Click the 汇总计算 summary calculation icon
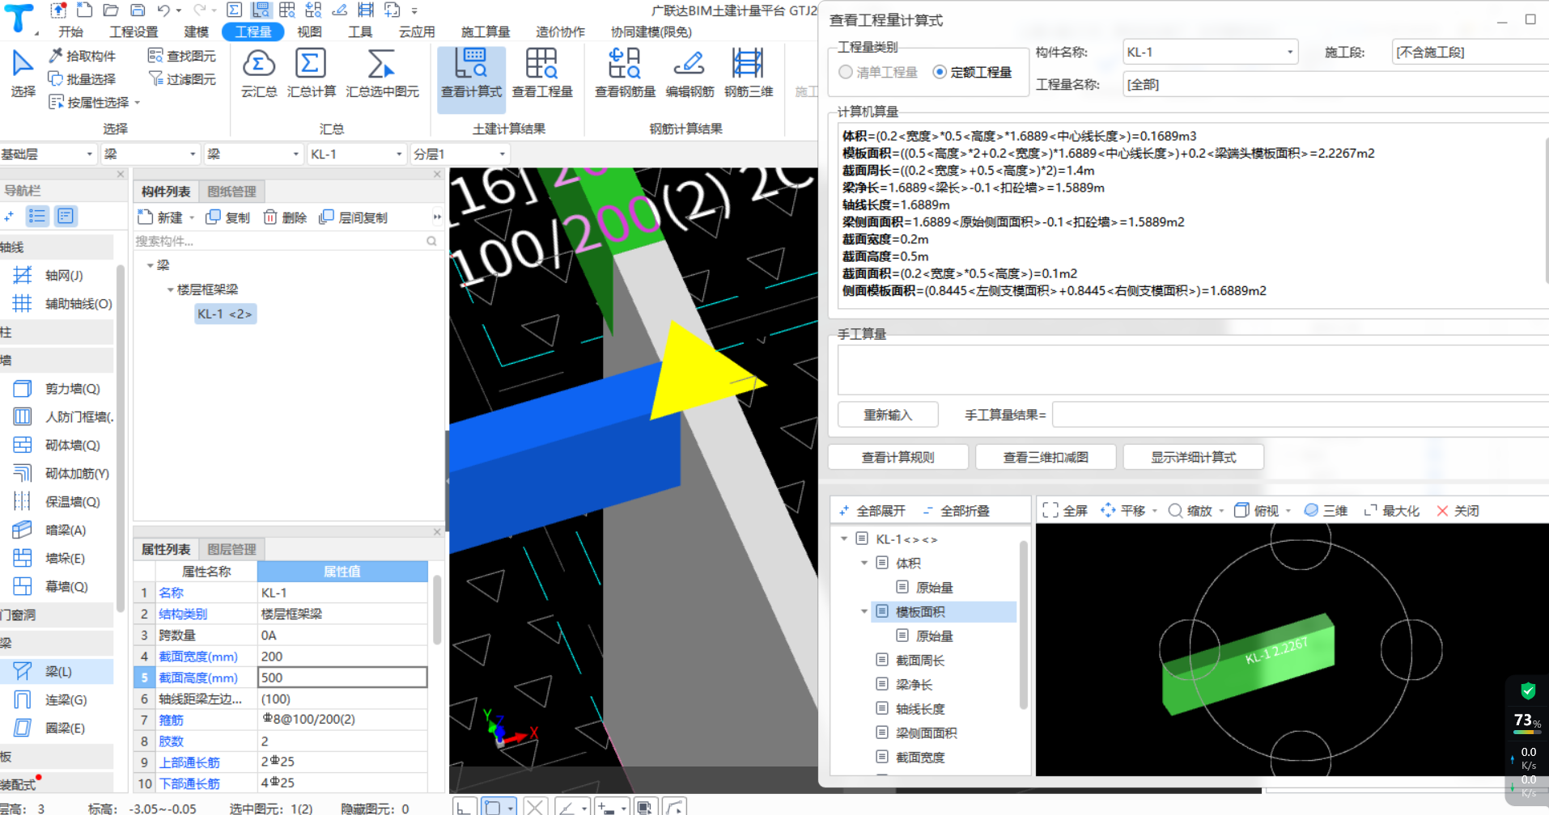 tap(311, 73)
